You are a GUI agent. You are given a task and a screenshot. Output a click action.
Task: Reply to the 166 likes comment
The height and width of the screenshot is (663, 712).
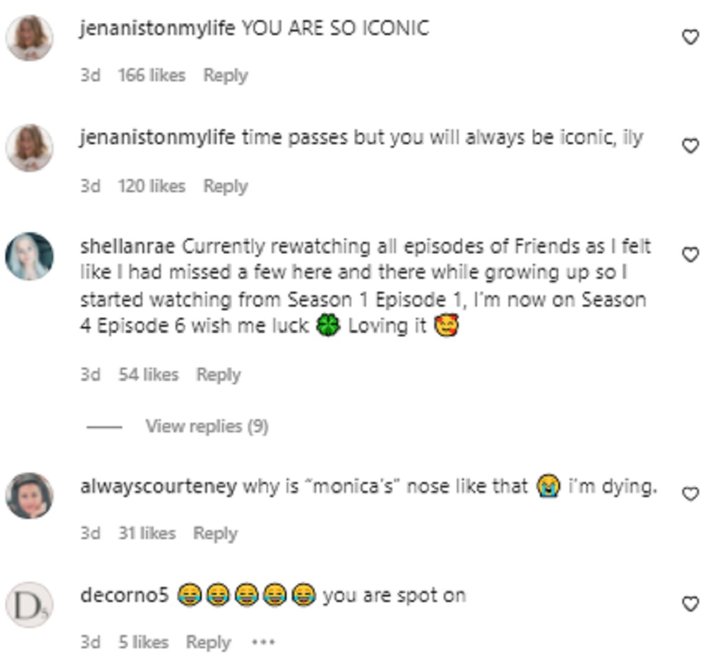tap(225, 76)
